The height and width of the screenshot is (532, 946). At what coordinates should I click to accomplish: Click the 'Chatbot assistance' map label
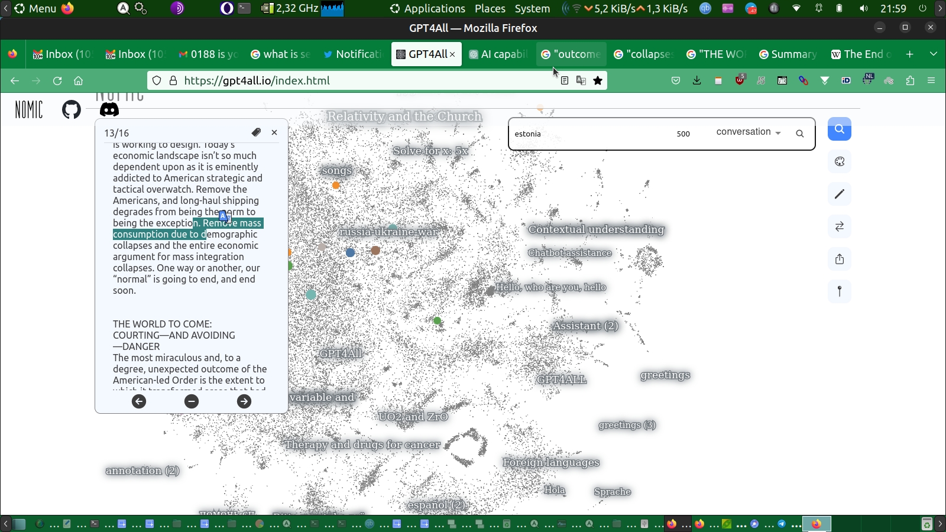pyautogui.click(x=570, y=253)
